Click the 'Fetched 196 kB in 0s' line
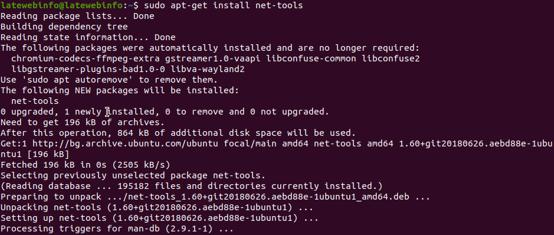Screen dimensions: 554x235 coord(86,165)
